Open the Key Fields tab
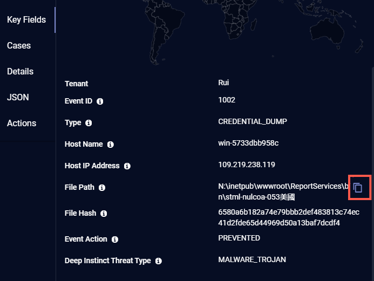 point(26,20)
